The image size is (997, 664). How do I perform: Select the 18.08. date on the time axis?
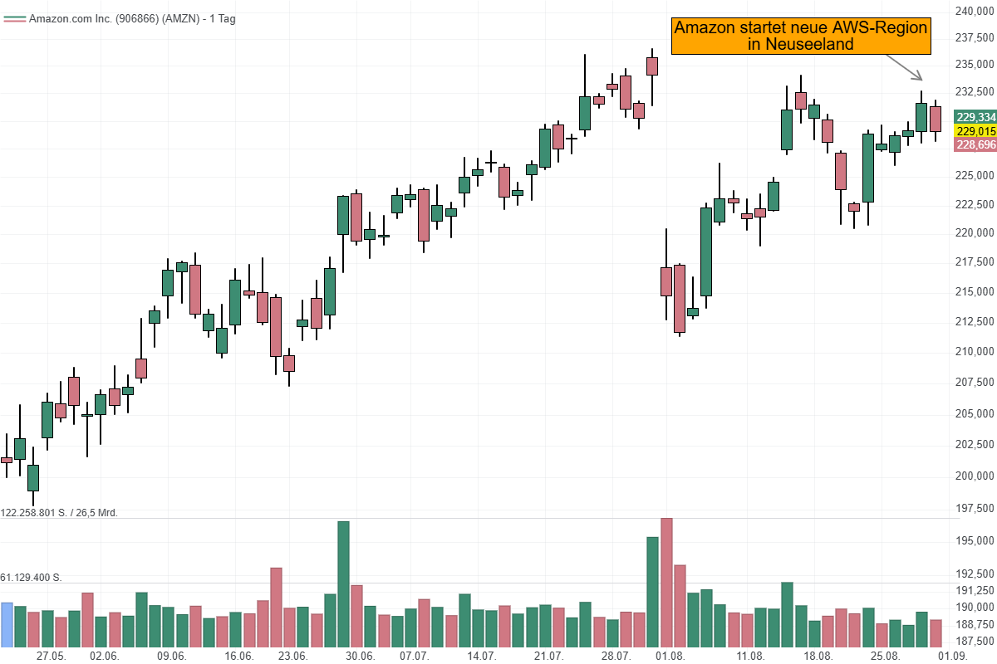817,657
